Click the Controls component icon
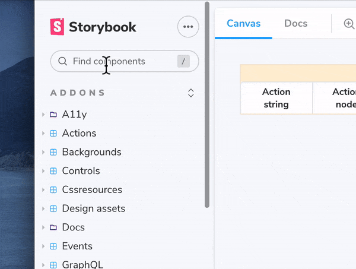 tap(53, 171)
